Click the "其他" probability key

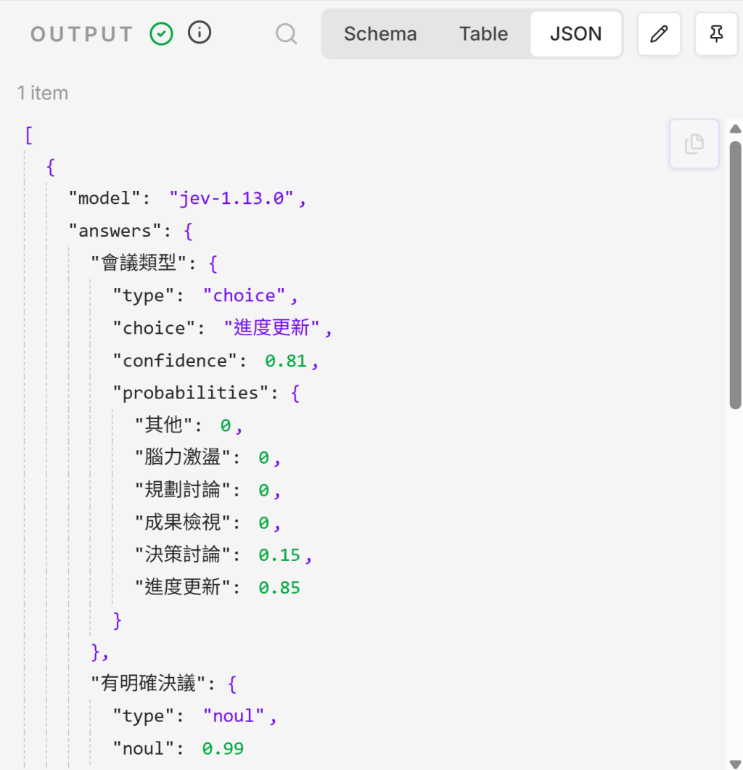(163, 425)
